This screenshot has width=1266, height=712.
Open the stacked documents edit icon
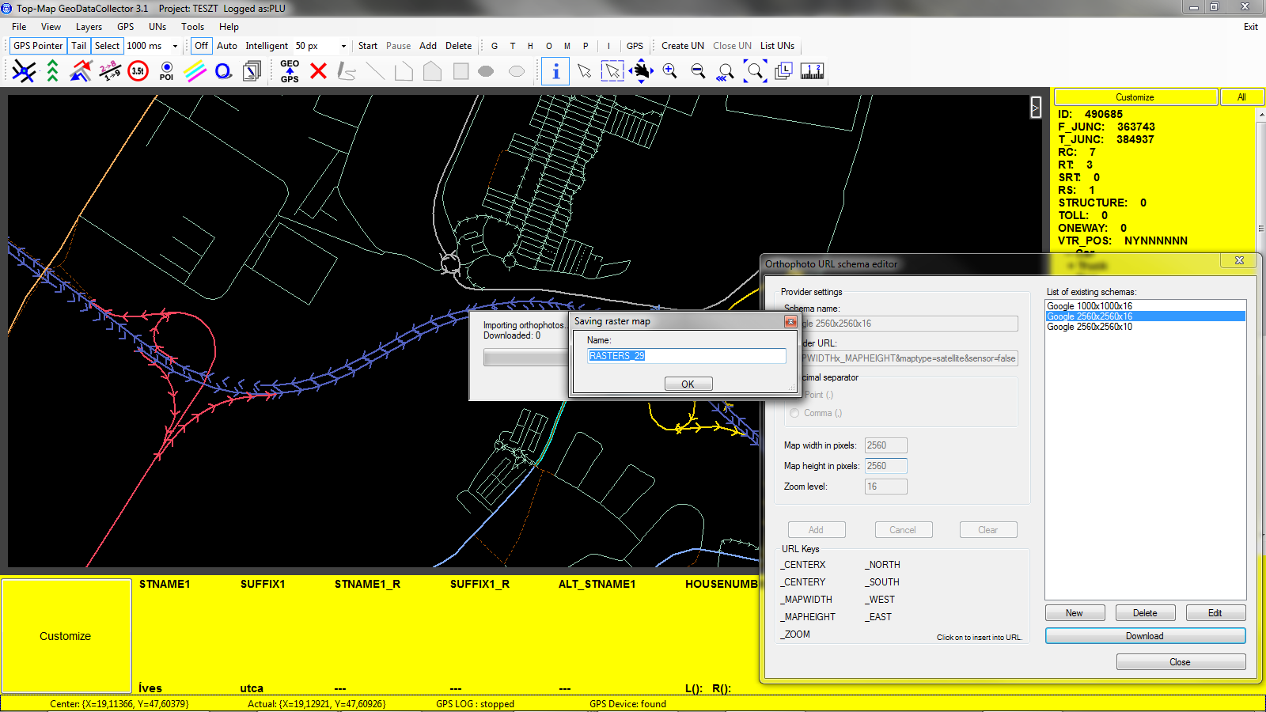[252, 71]
